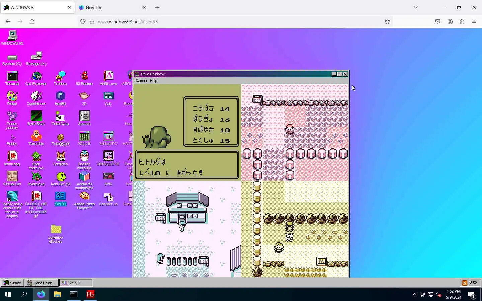
Task: Launch Corglitch icon
Action: pos(60,159)
